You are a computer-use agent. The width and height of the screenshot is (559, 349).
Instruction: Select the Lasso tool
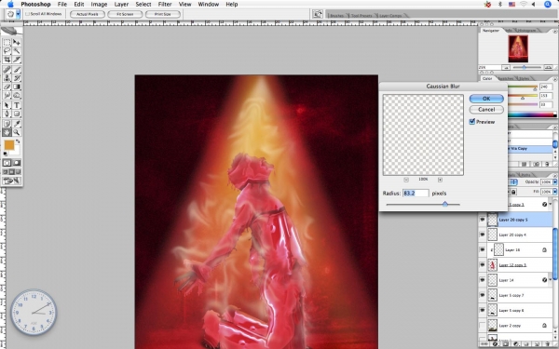(x=7, y=51)
